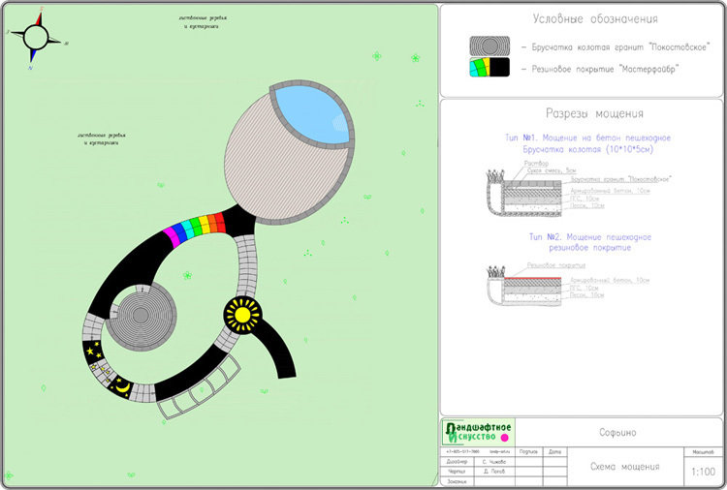Click the rubber coating legend color swatch
Viewport: 727px width, 490px height.
click(490, 69)
